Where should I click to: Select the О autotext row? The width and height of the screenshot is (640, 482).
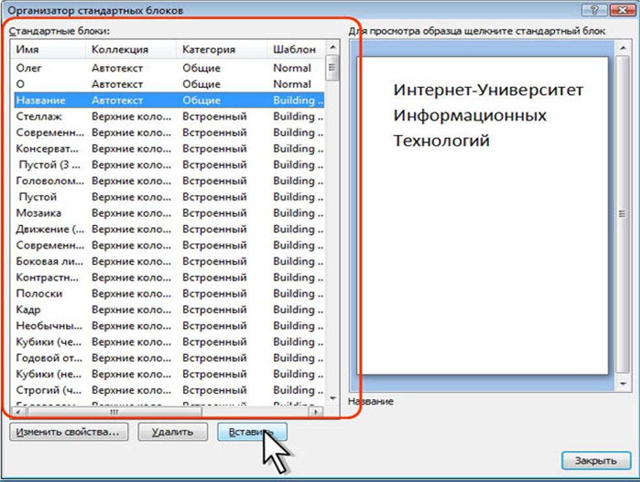point(169,84)
